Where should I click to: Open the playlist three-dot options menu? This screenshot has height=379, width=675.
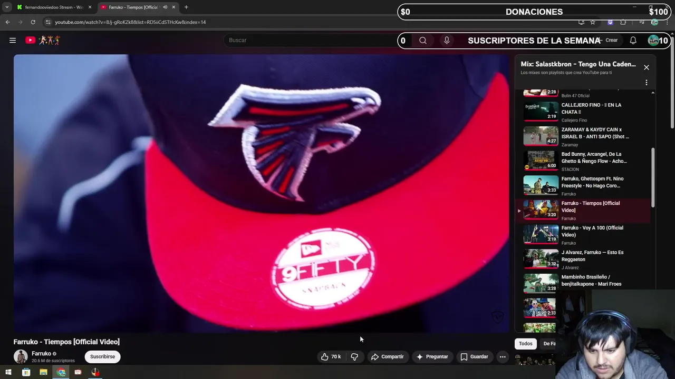(646, 83)
